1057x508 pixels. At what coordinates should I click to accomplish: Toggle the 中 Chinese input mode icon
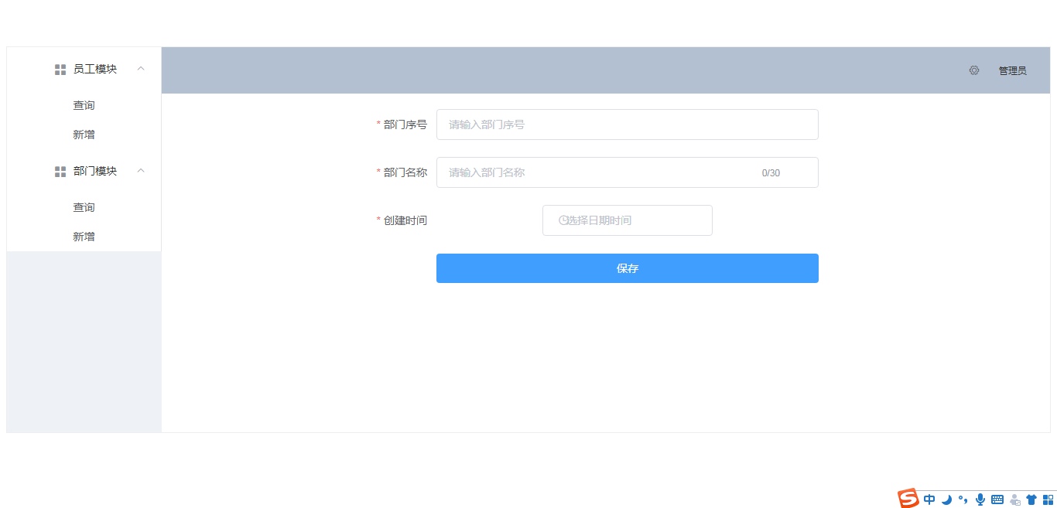(929, 499)
